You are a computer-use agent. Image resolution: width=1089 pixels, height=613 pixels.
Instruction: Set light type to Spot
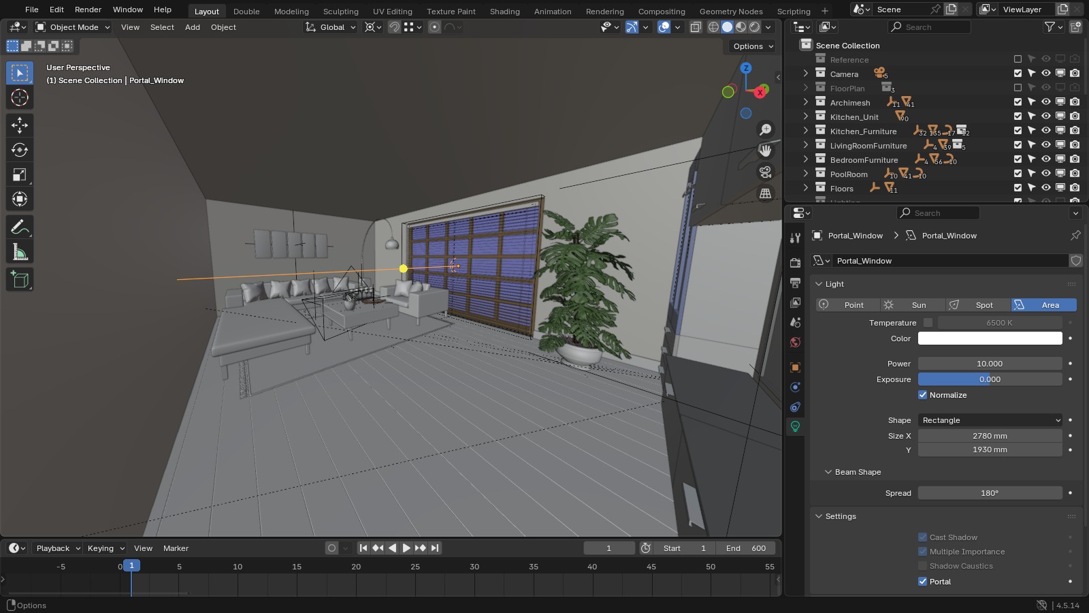tap(978, 305)
